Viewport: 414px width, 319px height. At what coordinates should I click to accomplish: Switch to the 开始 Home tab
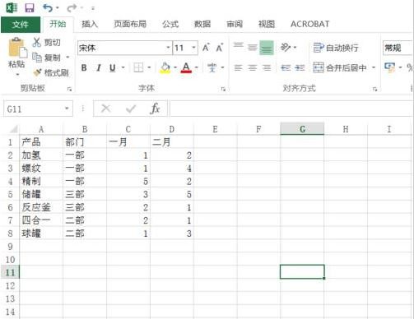pyautogui.click(x=58, y=24)
